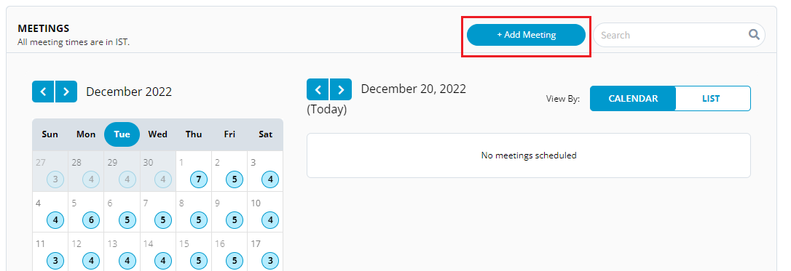791x271 pixels.
Task: Click the search magnifier icon
Action: click(754, 35)
